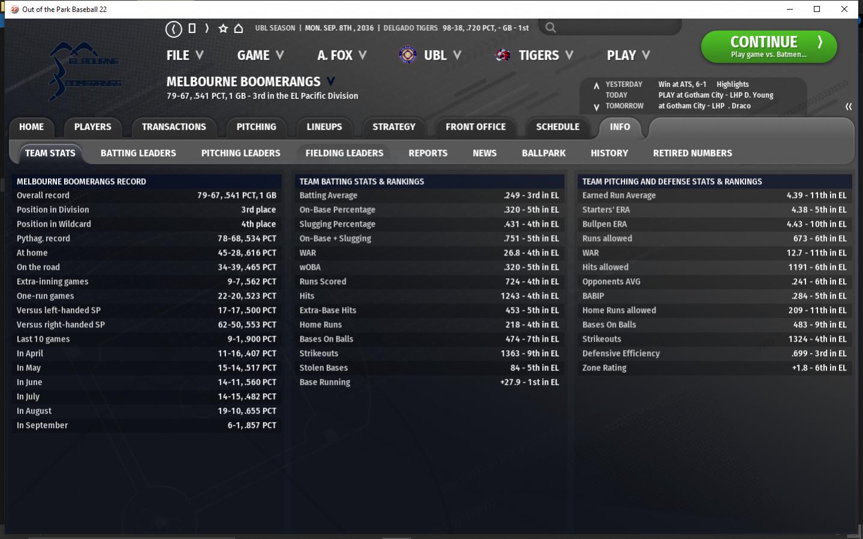Click the up arrow in the schedule widget
The width and height of the screenshot is (863, 539).
click(x=596, y=86)
